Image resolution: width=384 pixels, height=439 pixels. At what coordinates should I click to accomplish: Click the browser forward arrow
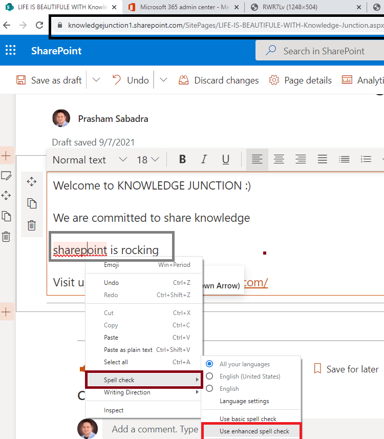tap(23, 25)
